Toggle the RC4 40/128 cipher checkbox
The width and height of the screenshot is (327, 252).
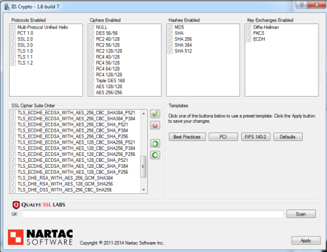[x=92, y=57]
